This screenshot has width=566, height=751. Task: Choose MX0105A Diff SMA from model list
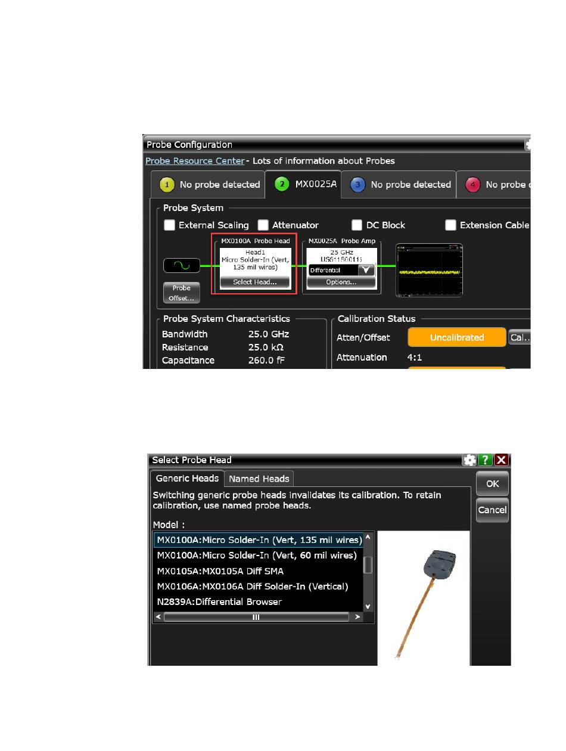point(259,571)
